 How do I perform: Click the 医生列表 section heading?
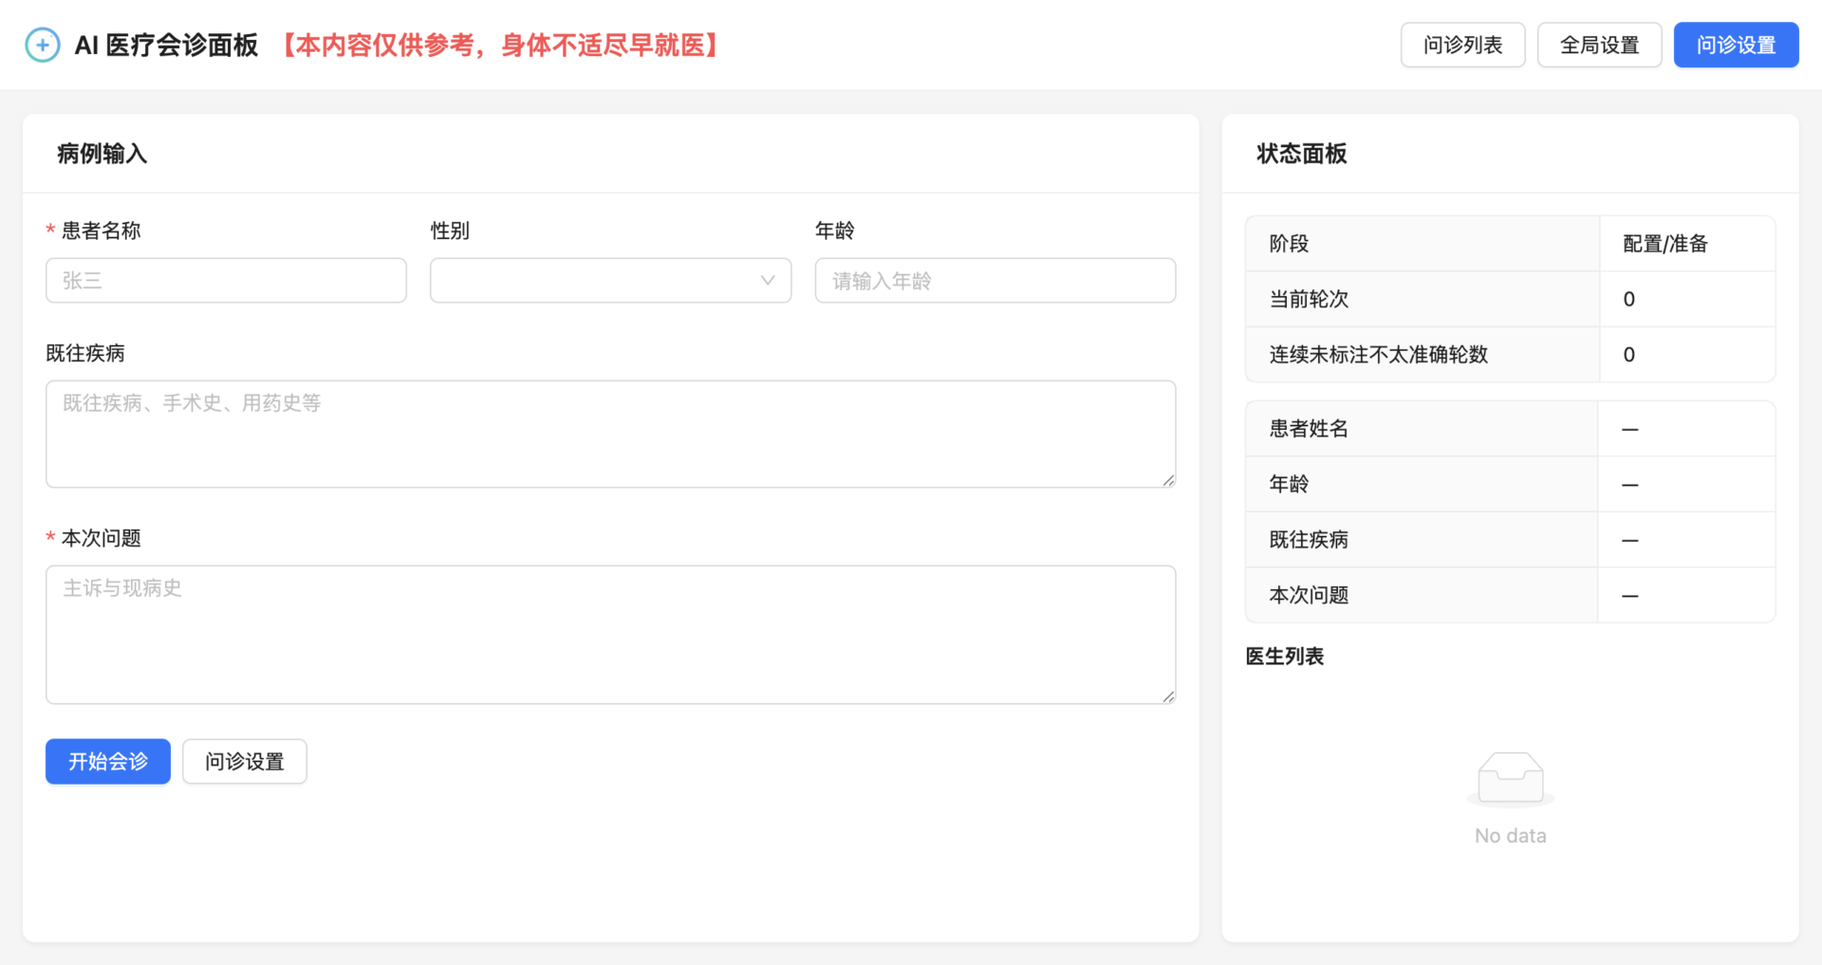(x=1284, y=657)
